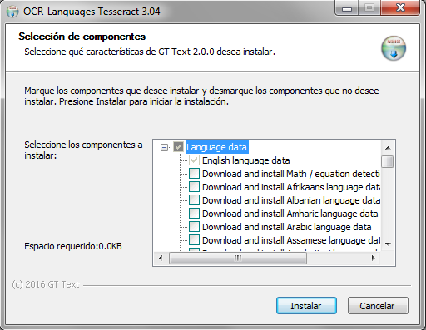Toggle the Language data checkbox
The width and height of the screenshot is (426, 330).
[178, 147]
